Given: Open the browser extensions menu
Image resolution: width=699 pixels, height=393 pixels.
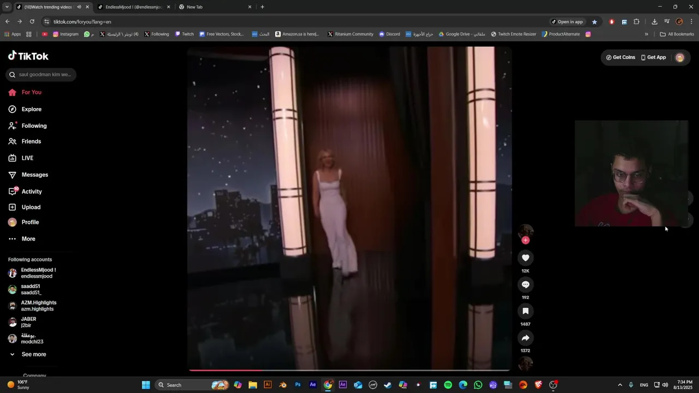Looking at the screenshot, I should [636, 22].
